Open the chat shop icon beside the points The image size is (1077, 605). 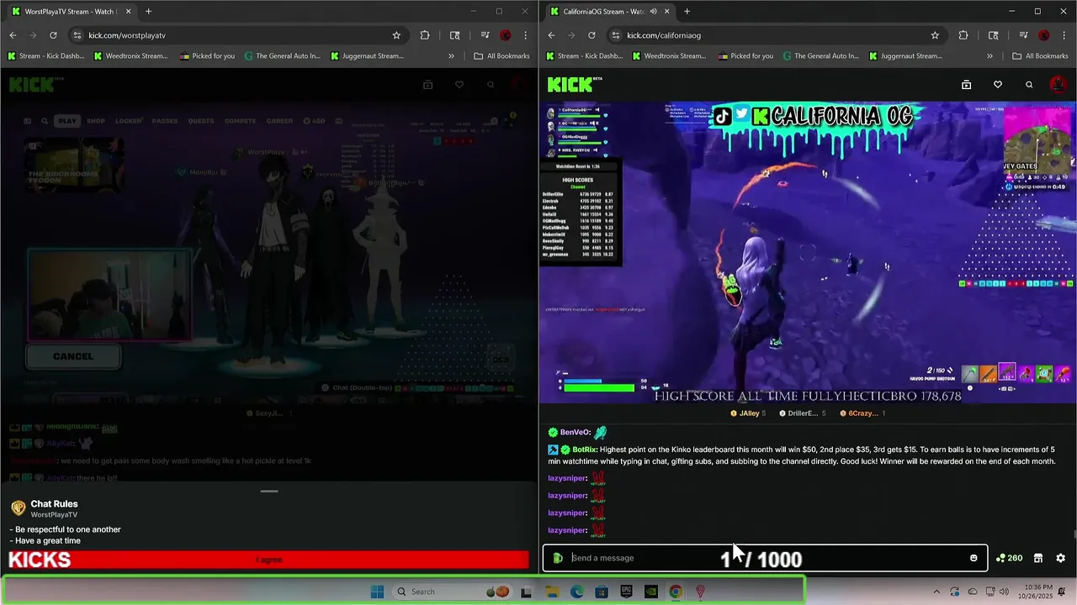1038,558
